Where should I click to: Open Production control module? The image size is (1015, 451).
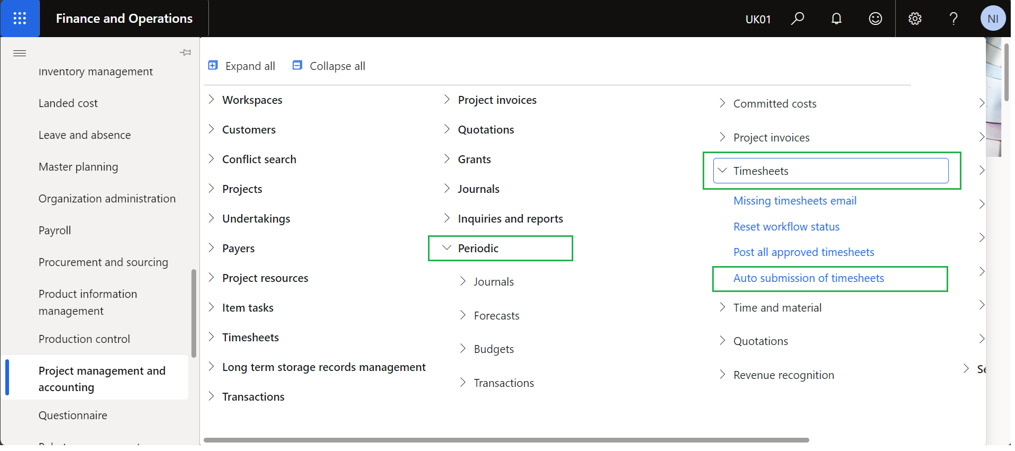pos(84,339)
